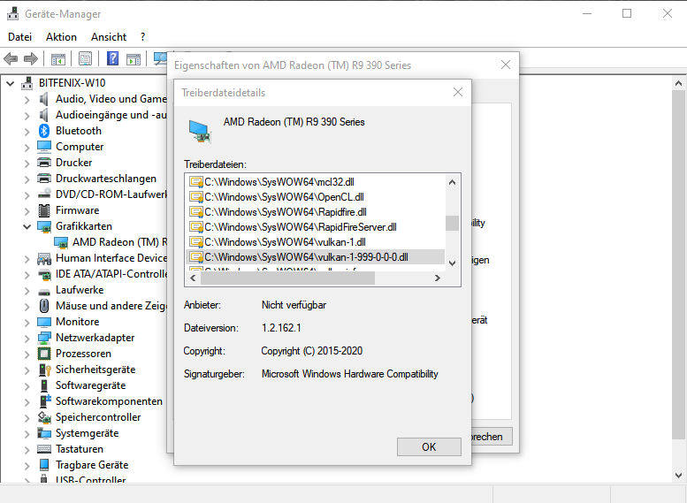Click the graphics card icon in Treiberdateidetails
The image size is (687, 503).
click(200, 132)
